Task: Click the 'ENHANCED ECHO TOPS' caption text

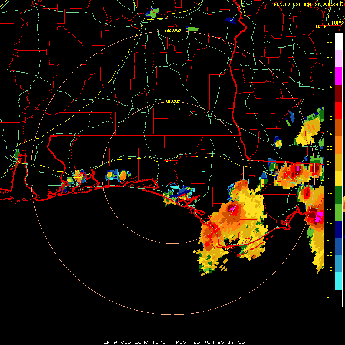Action: click(x=135, y=342)
